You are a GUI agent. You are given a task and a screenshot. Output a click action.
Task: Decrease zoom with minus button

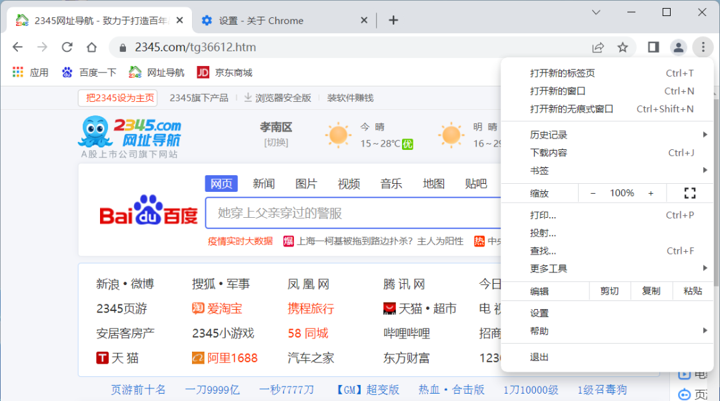[x=593, y=194]
